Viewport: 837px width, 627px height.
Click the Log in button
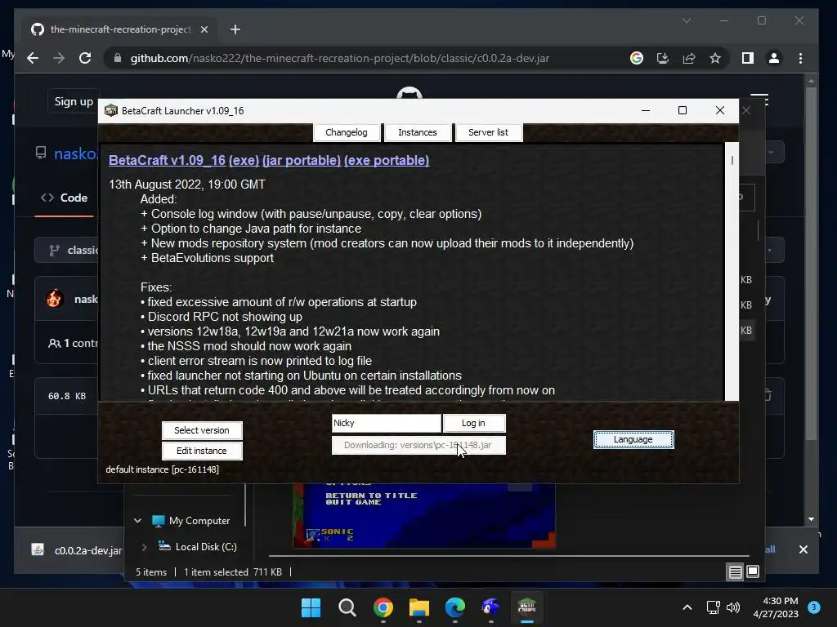(x=473, y=423)
